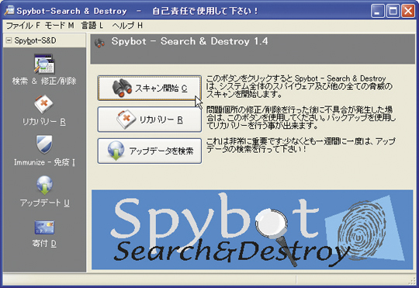Click the 検索 & 修正/削除 sidebar label
The image size is (419, 288).
44,81
